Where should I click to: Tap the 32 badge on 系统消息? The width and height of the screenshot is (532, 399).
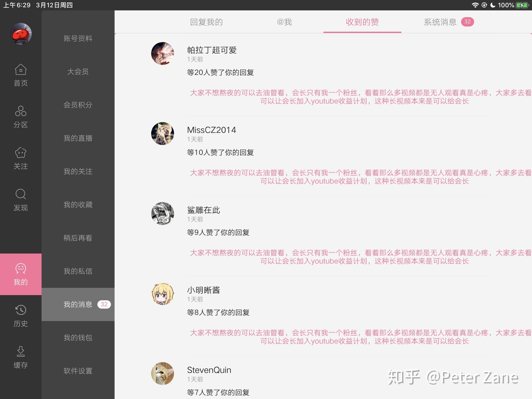pos(468,22)
